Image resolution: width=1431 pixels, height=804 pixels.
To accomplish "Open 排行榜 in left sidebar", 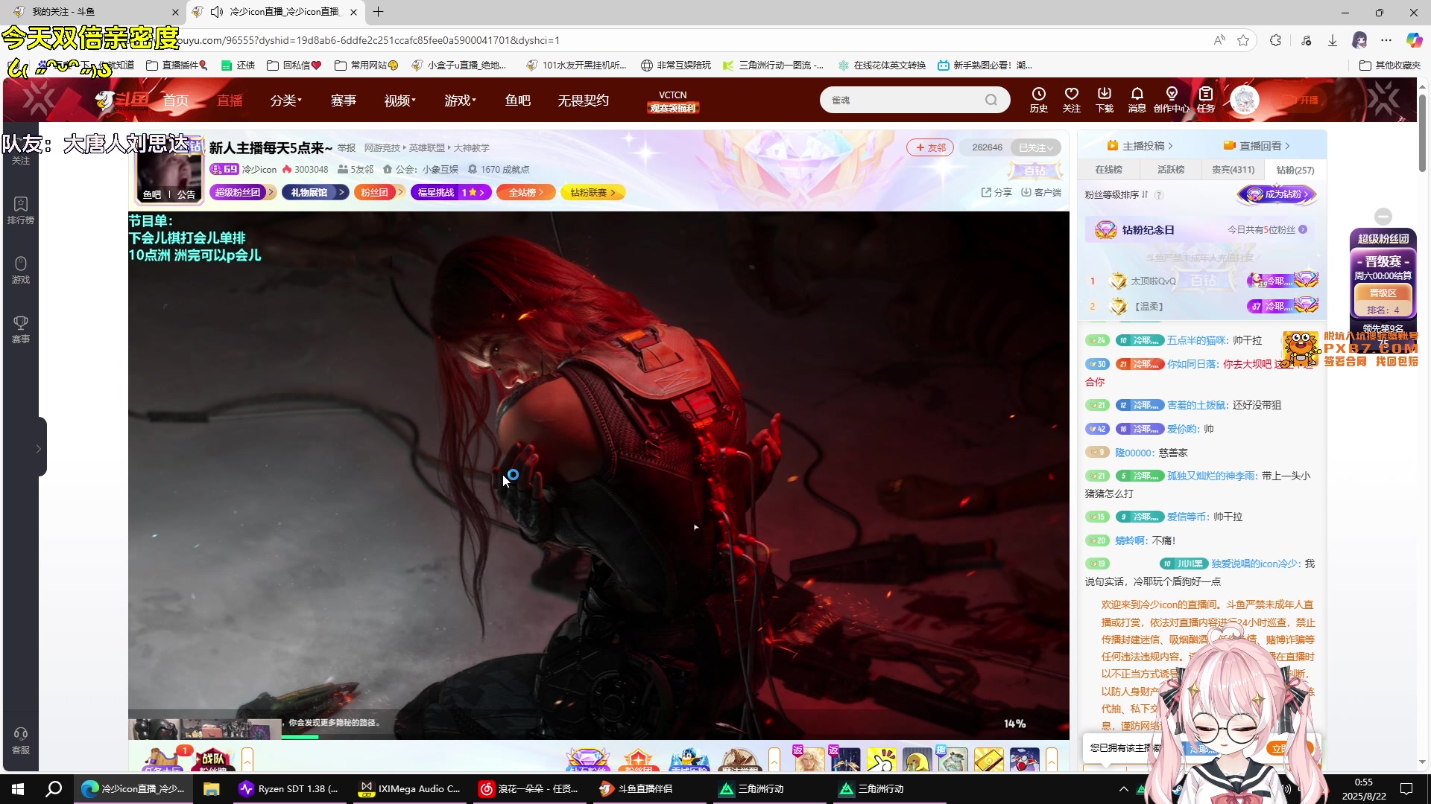I will [20, 210].
